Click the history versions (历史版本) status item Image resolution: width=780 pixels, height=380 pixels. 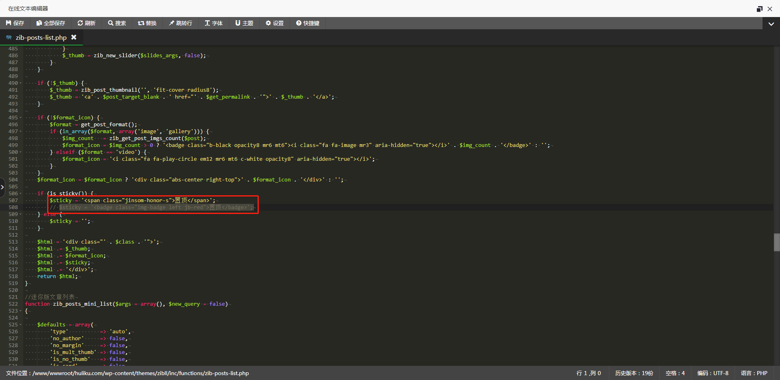[x=634, y=373]
